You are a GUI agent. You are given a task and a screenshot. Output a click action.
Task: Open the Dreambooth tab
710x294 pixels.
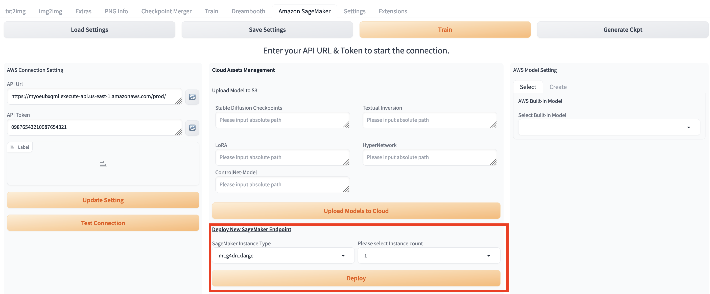[x=248, y=11]
